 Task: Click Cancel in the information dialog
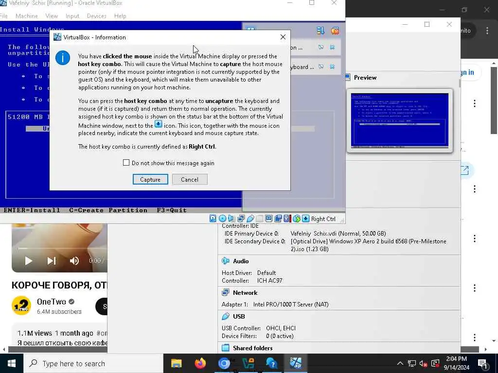190,179
